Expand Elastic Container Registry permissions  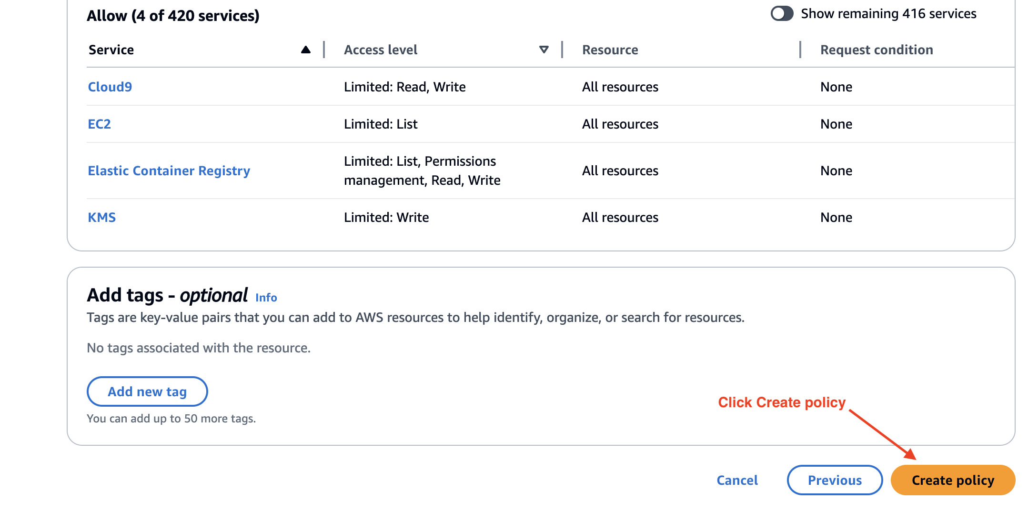168,170
